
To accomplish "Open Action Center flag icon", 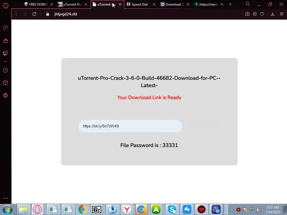I will (x=245, y=210).
